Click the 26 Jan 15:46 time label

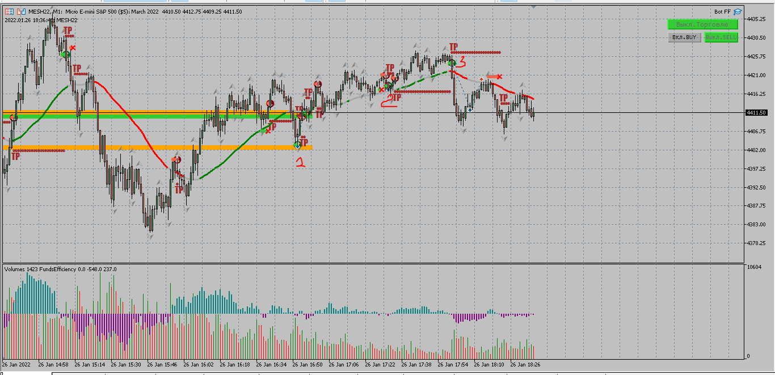pyautogui.click(x=162, y=365)
